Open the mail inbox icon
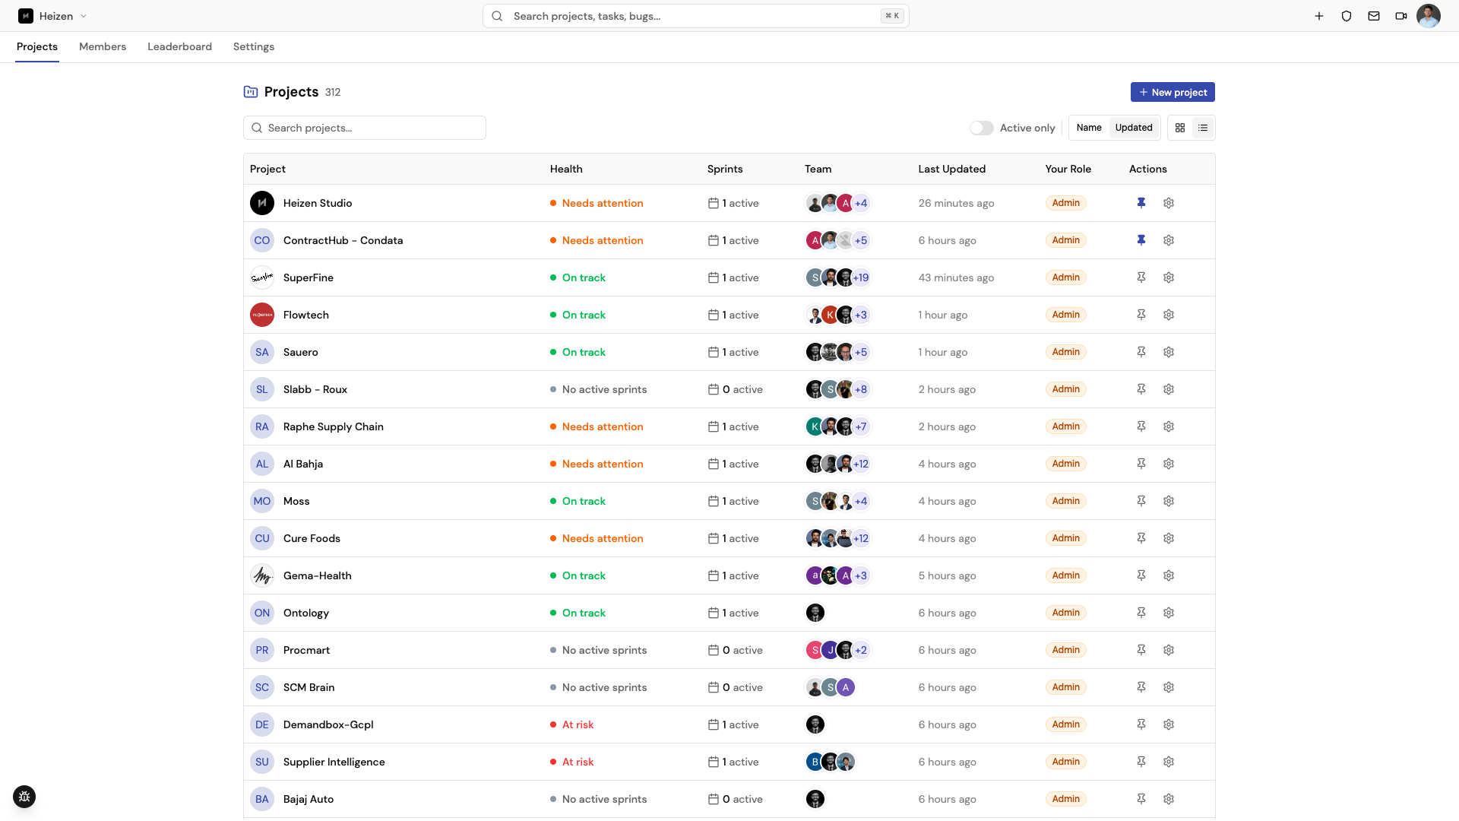 point(1374,16)
